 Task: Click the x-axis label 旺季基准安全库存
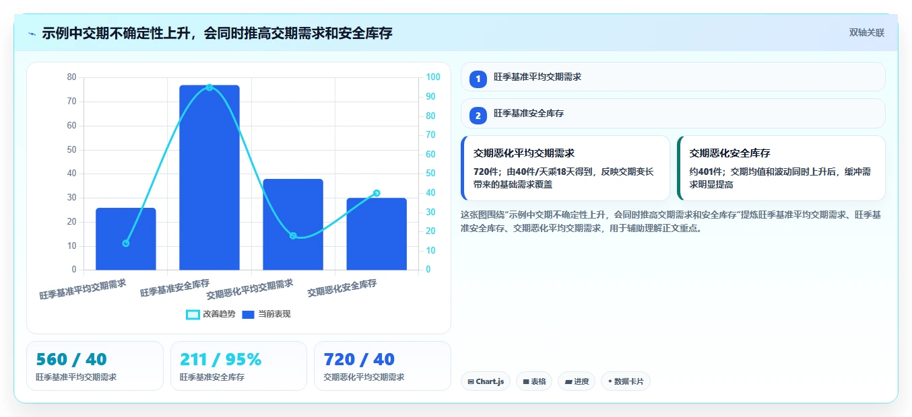click(174, 288)
